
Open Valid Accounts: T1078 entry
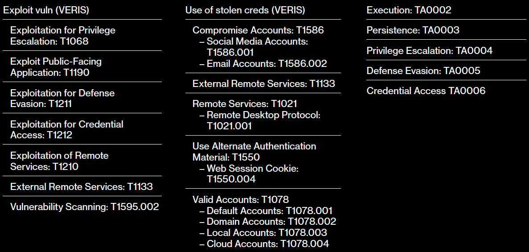coord(241,200)
